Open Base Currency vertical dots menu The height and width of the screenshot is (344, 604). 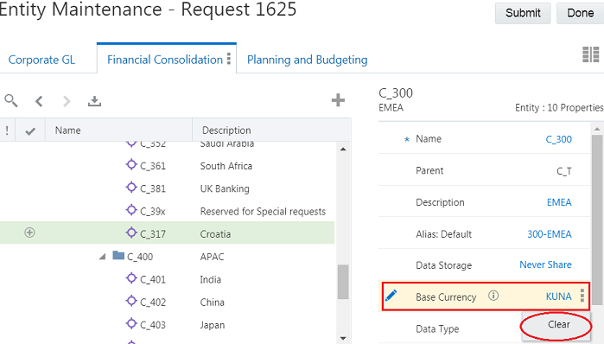582,296
